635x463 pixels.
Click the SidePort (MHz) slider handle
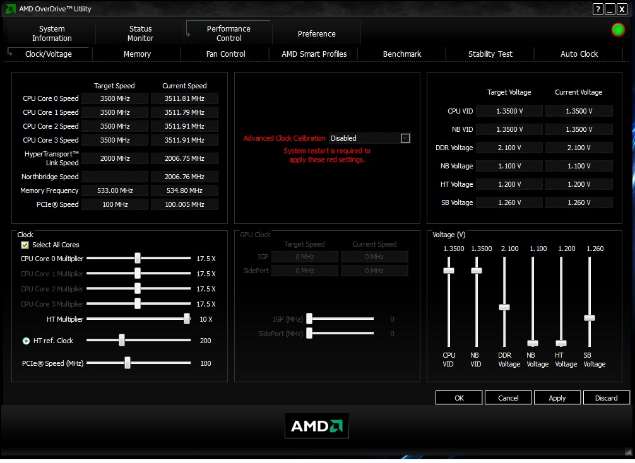(309, 333)
